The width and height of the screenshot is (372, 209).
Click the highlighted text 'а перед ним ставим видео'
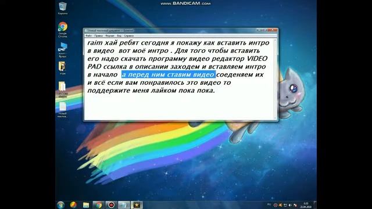[168, 75]
